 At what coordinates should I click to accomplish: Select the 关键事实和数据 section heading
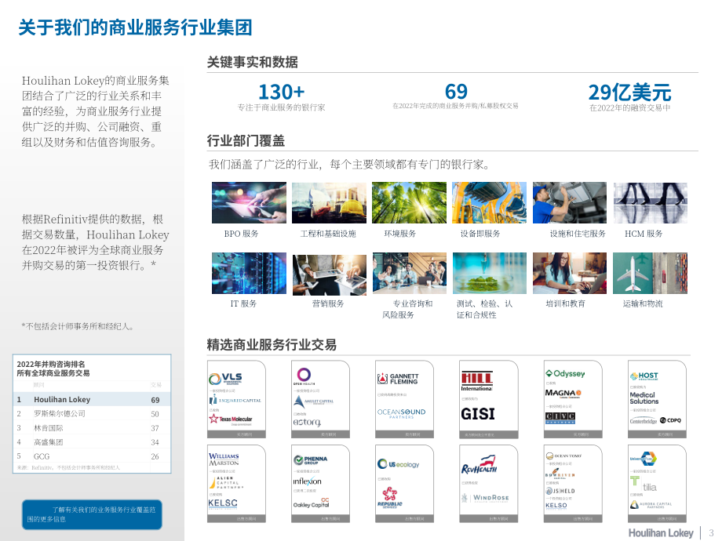tap(253, 62)
